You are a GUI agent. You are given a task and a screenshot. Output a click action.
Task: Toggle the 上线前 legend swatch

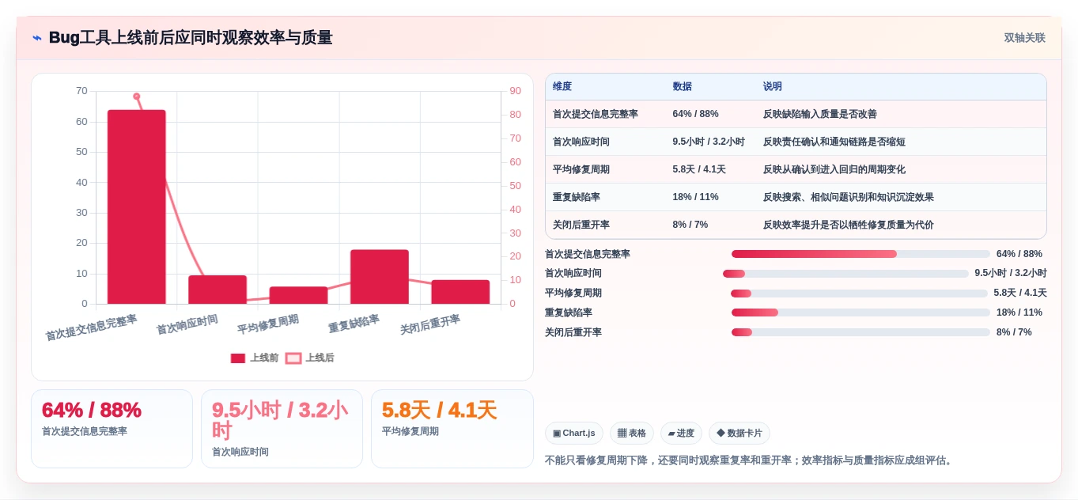coord(238,358)
